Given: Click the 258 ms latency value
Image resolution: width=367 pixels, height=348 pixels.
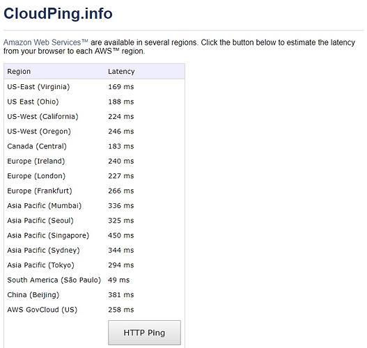Looking at the screenshot, I should [x=121, y=310].
